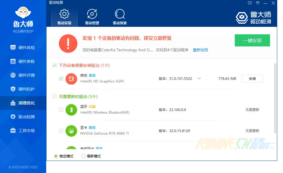The image size is (283, 173).
Task: Click the feedback speech bubble icon
Action: [x=250, y=3]
